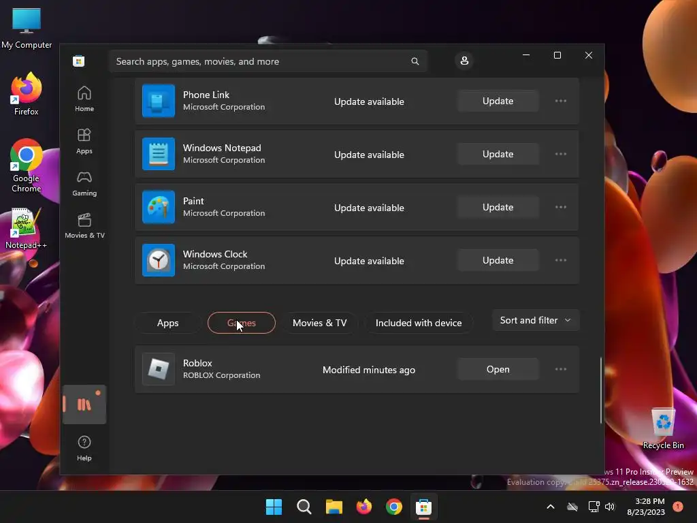Update the Windows Clock app
The image size is (697, 523).
pos(498,260)
